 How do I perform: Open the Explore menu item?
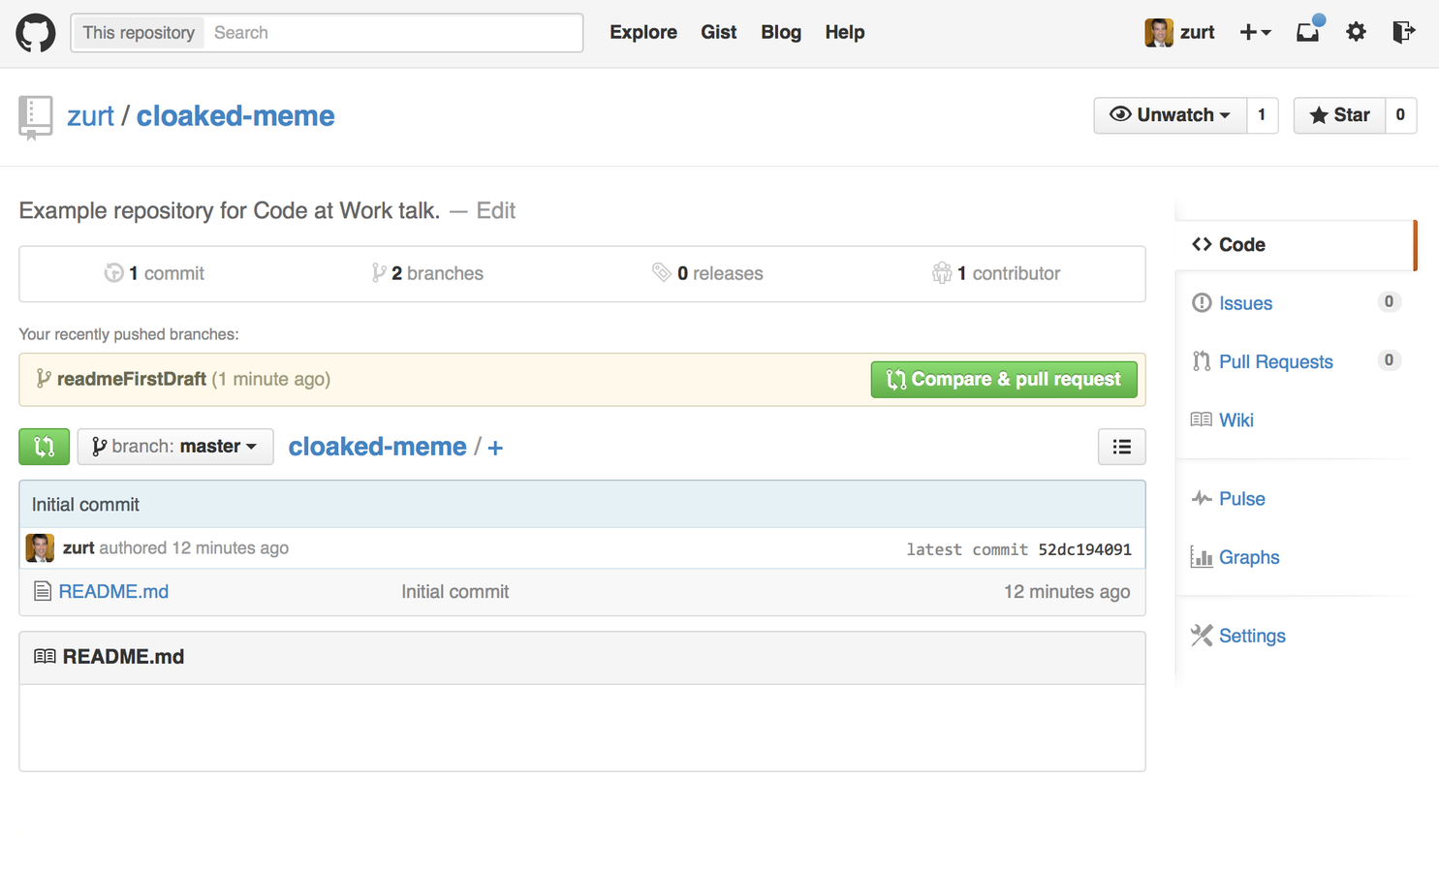[643, 32]
